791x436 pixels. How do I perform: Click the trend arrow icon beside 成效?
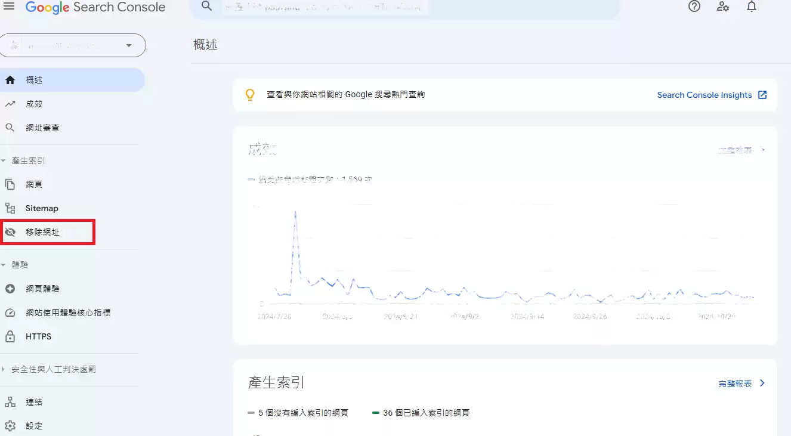tap(10, 104)
